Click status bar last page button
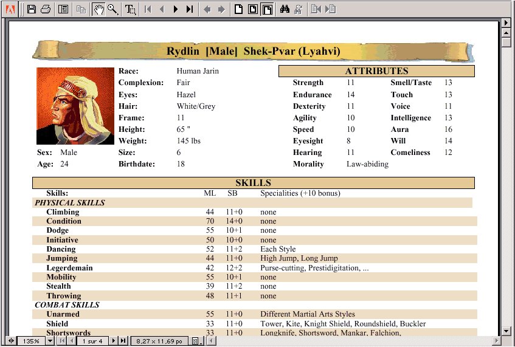The image size is (515, 347). pyautogui.click(x=123, y=341)
